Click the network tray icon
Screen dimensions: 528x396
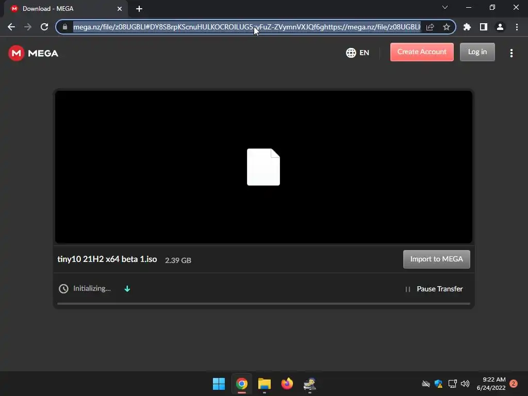click(x=453, y=384)
